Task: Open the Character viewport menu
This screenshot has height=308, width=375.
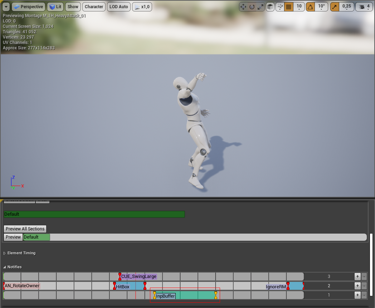Action: point(94,7)
